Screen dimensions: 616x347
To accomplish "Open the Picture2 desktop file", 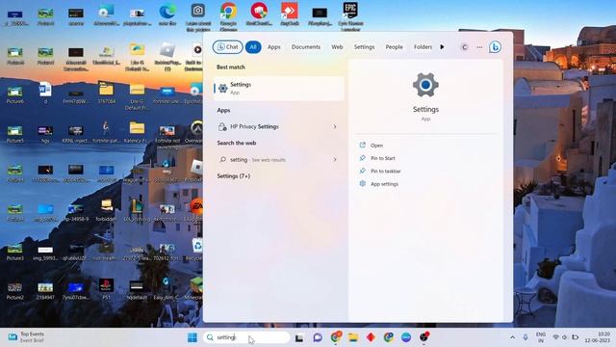I will [15, 290].
